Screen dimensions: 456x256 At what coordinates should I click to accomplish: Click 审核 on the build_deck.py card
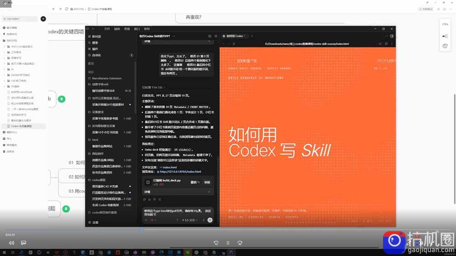(207, 182)
